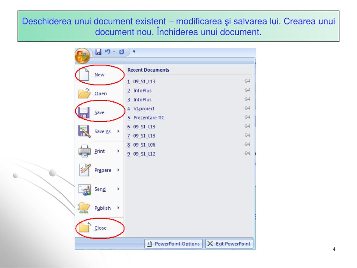Pin recent document 7 09_S1_L13
This screenshot has height=268, width=357.
point(247,135)
